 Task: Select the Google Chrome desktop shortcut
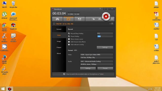tap(5, 27)
